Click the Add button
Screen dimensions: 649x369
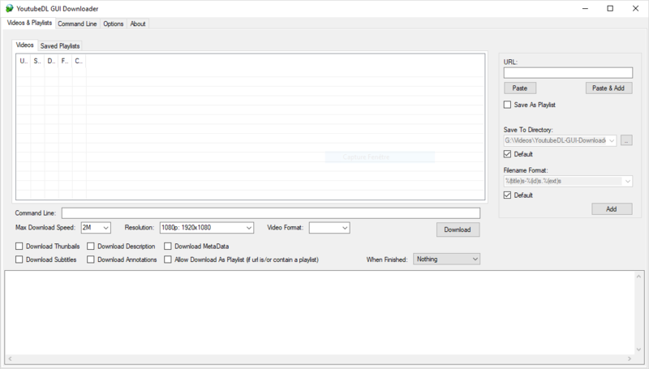612,209
